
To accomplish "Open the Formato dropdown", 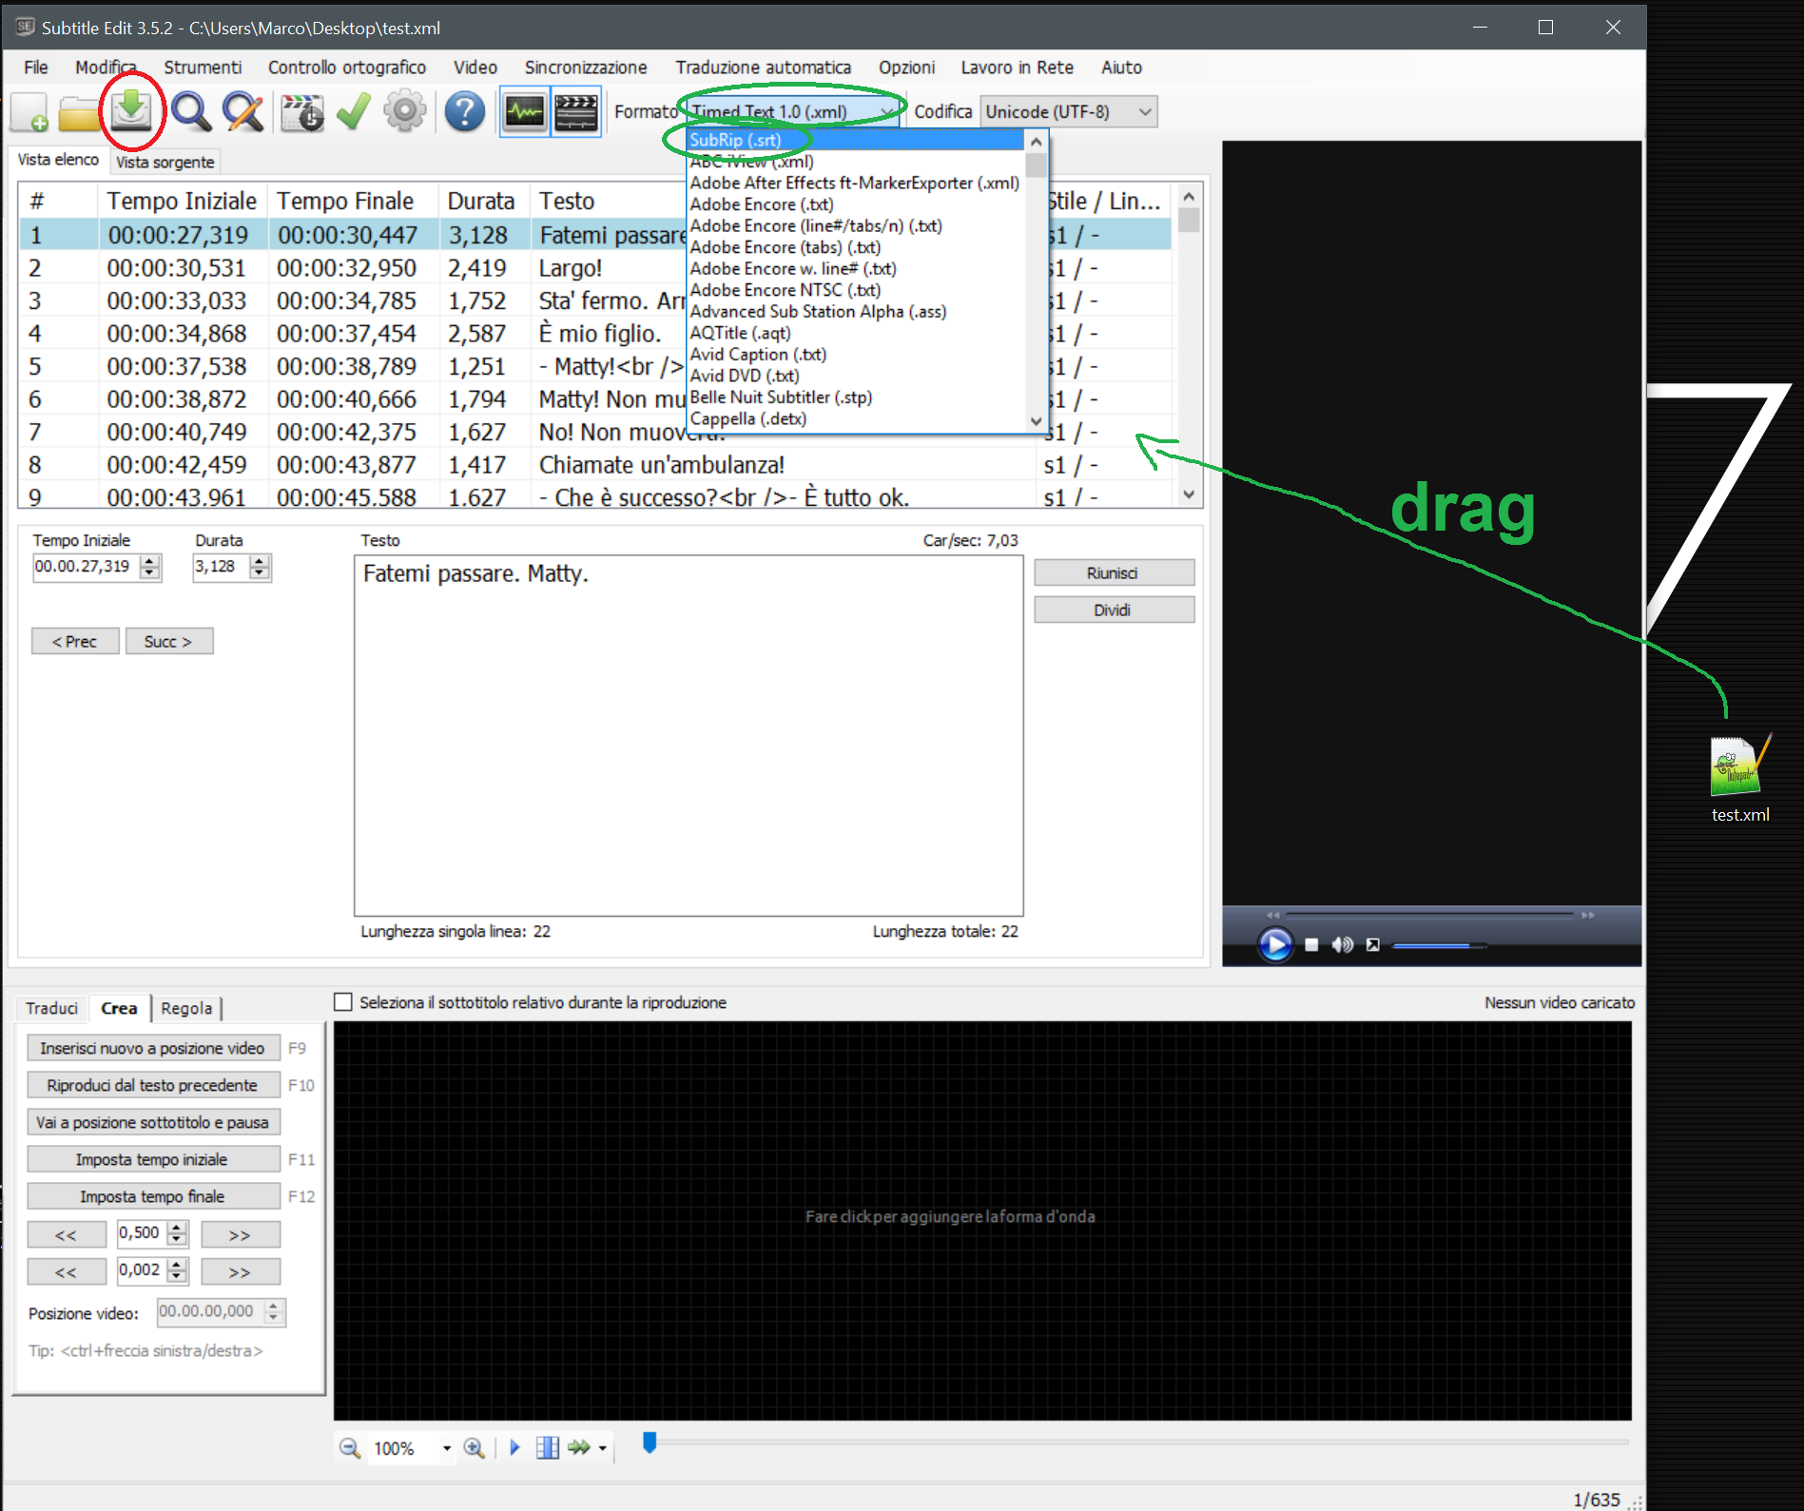I will tap(792, 112).
